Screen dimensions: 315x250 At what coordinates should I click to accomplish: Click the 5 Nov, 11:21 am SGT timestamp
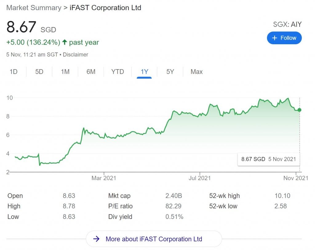click(x=32, y=55)
